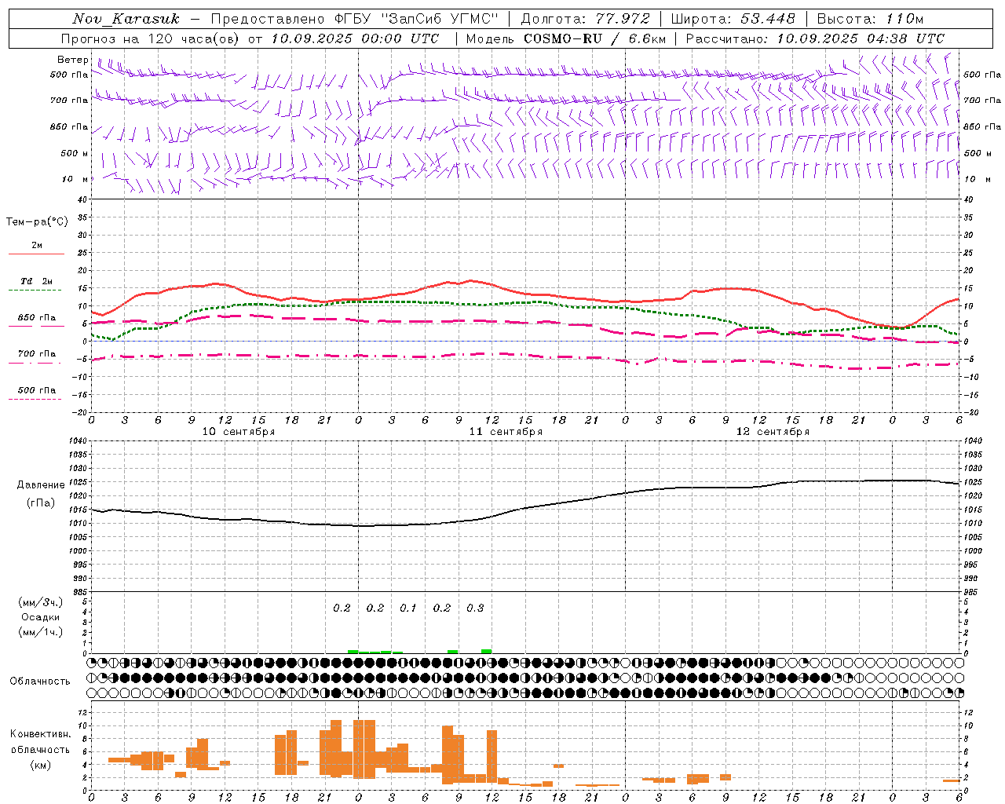Click the left 500 гПа wind level label

pos(69,75)
